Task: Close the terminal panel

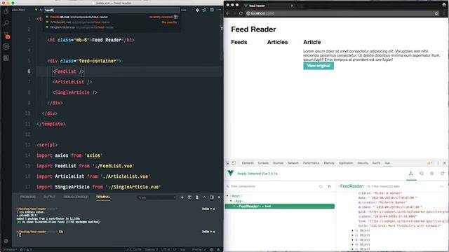Action: tap(220, 197)
